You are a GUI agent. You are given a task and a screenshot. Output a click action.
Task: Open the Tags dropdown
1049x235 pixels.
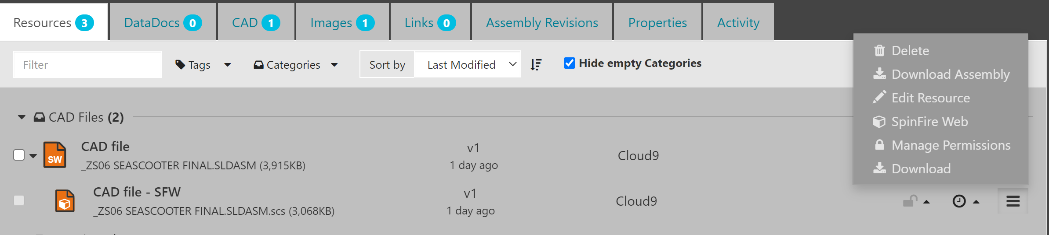click(x=203, y=65)
